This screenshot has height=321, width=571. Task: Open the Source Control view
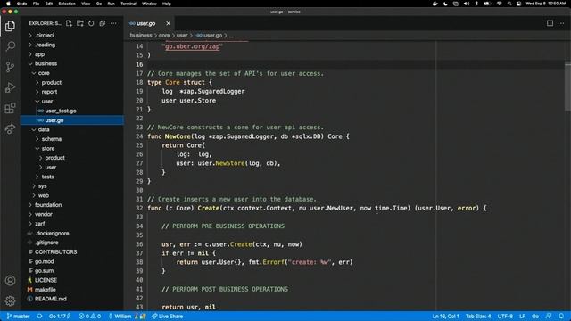(x=10, y=67)
